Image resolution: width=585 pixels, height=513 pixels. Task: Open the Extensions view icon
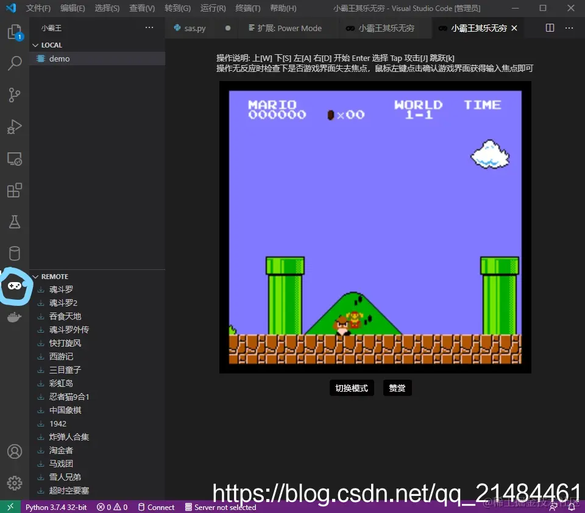coord(15,190)
